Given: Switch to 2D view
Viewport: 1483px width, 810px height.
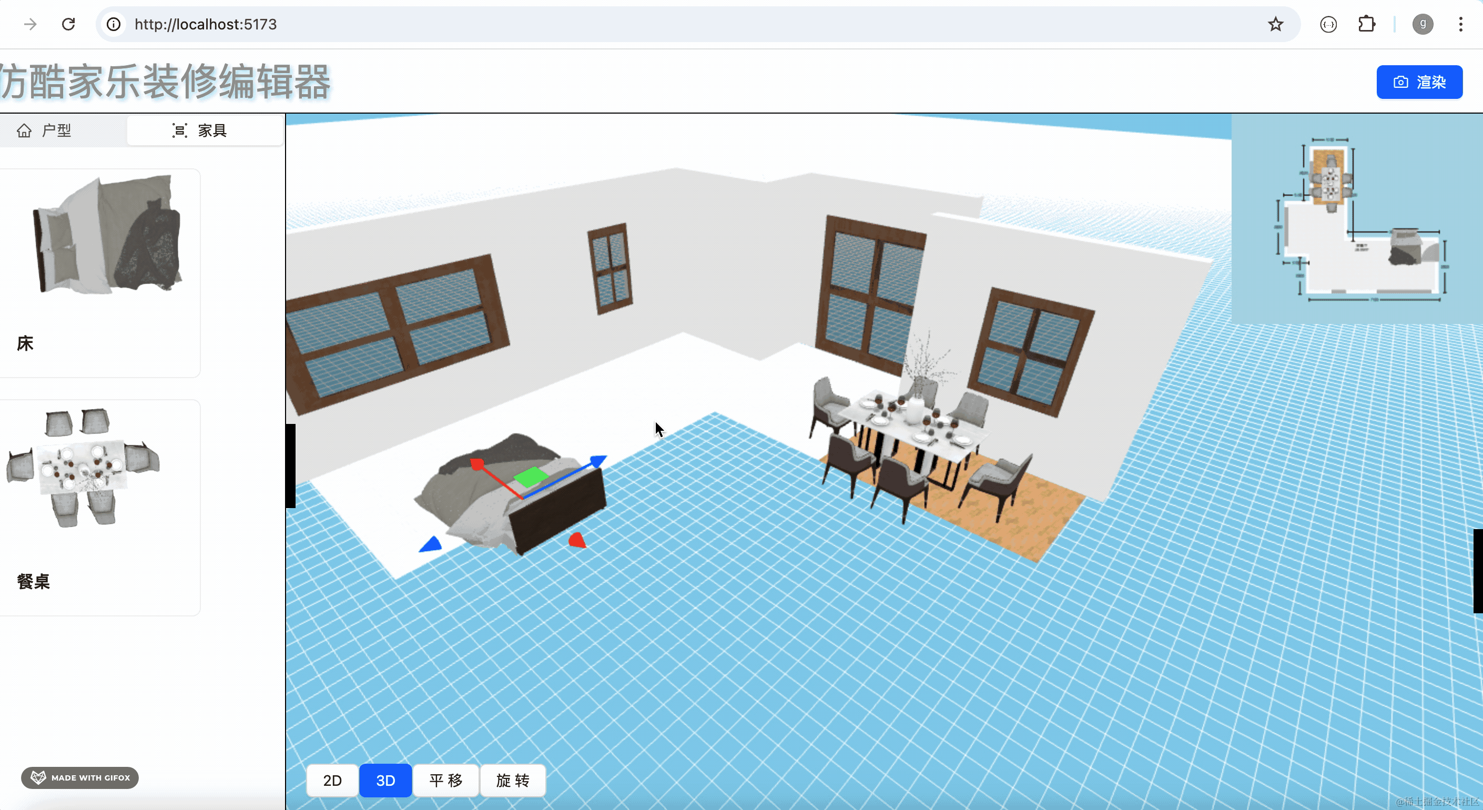Looking at the screenshot, I should (332, 781).
